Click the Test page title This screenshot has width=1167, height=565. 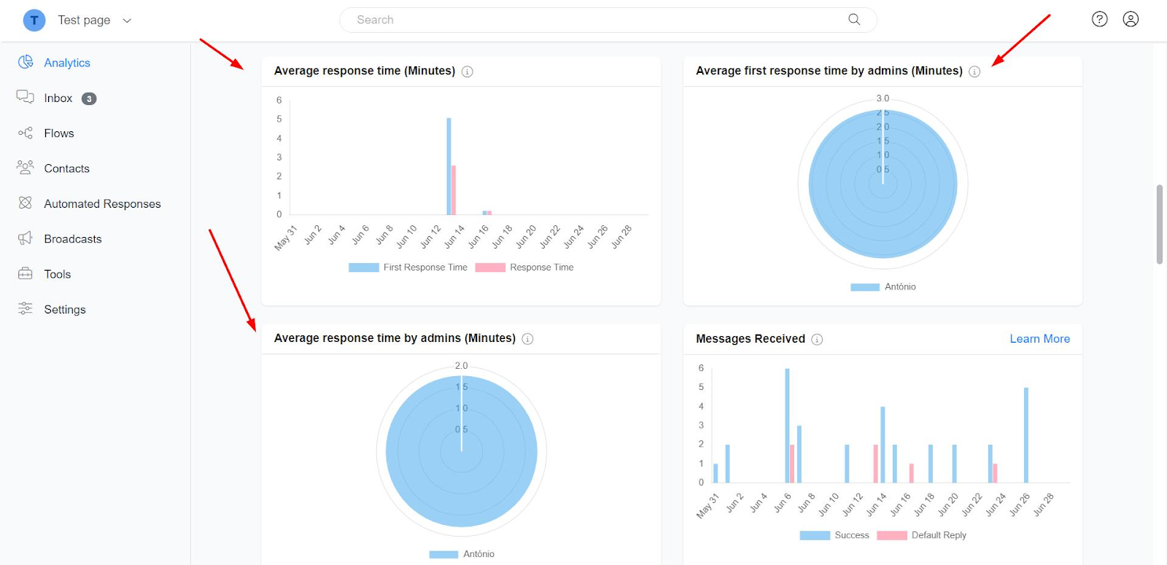[x=85, y=20]
